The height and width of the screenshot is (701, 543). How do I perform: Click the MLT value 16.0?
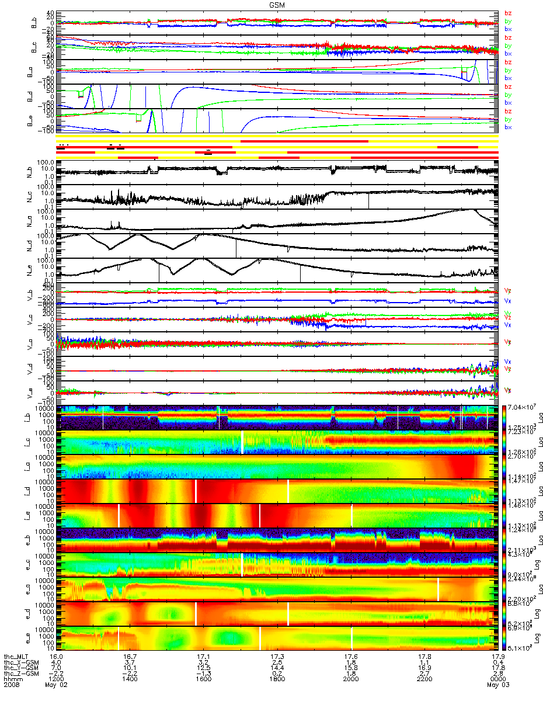[x=56, y=657]
